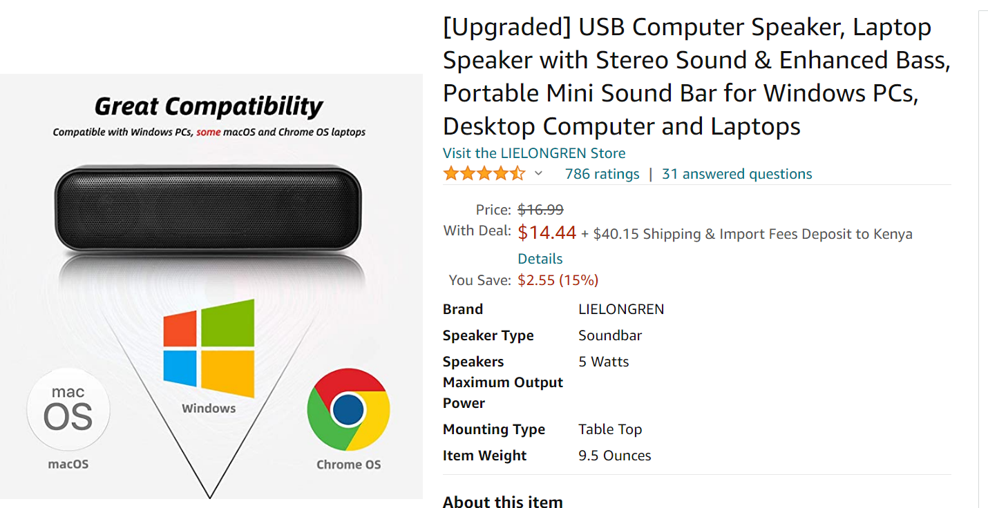Click the macOS circle logo

point(68,410)
